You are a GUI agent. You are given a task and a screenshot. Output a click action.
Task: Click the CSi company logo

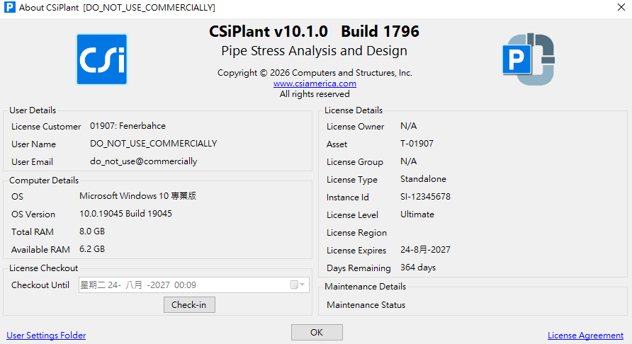click(x=102, y=59)
